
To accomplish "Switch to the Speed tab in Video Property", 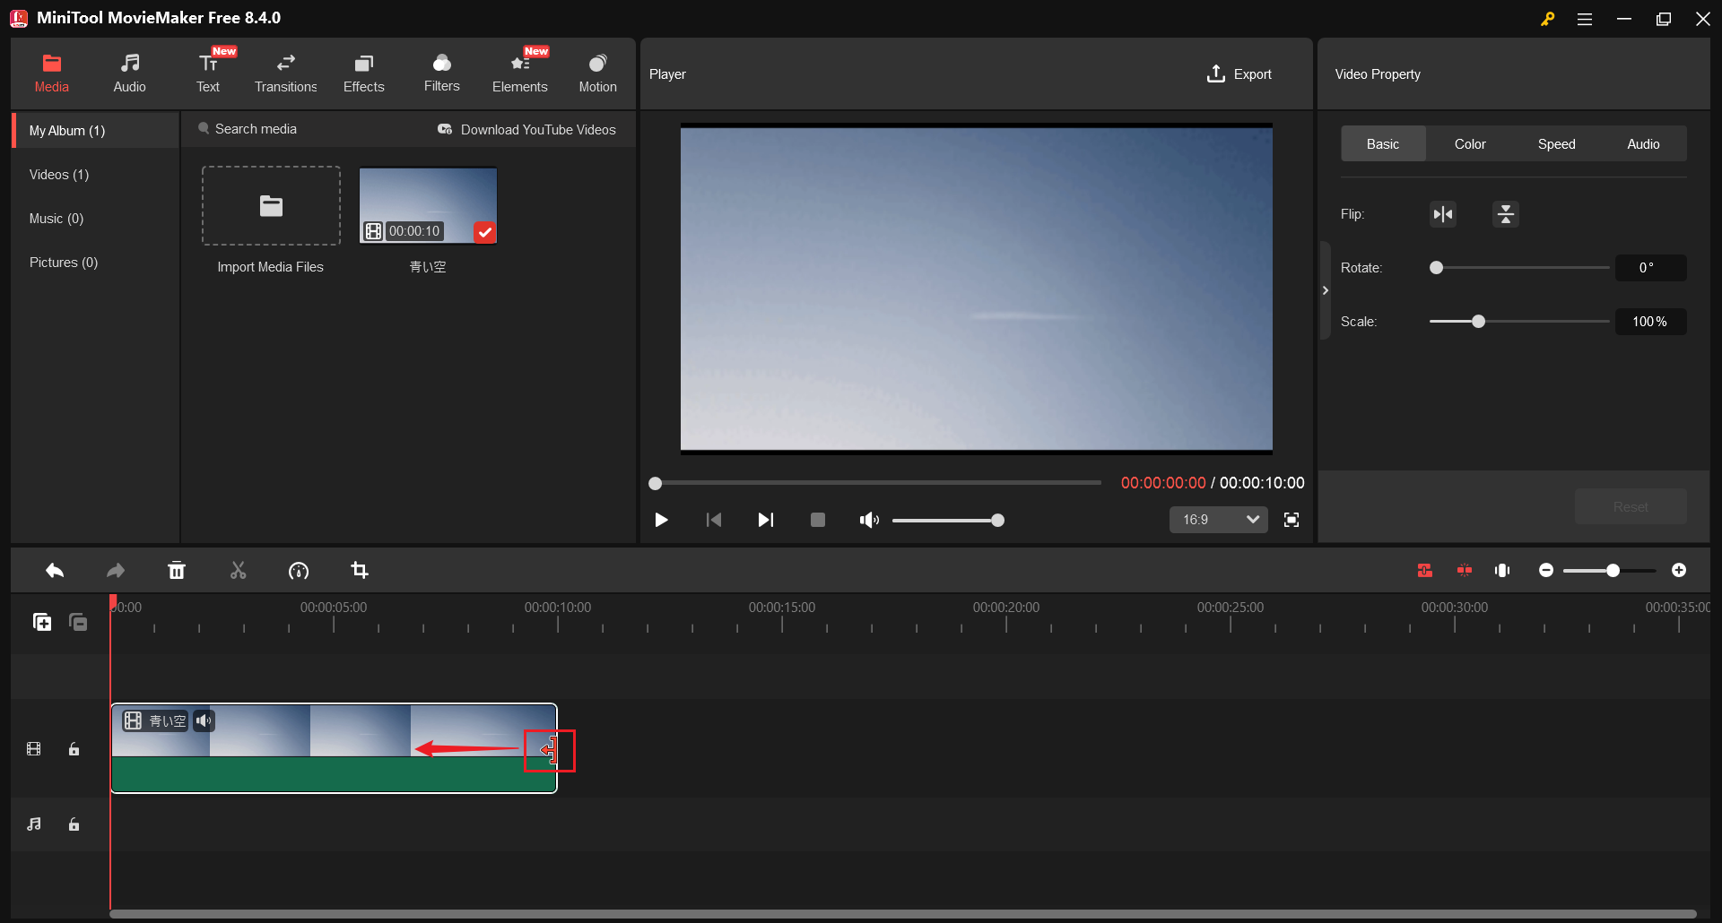I will 1555,143.
